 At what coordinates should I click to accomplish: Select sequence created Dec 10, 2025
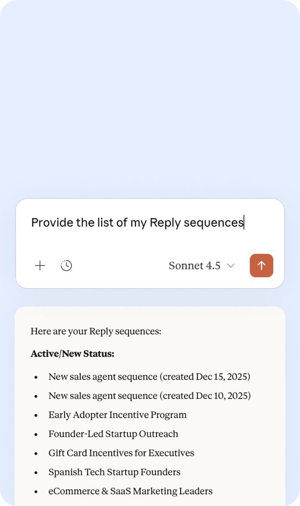tap(150, 396)
